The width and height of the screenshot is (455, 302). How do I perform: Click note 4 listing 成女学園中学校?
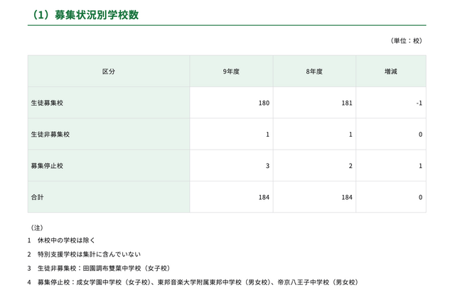pyautogui.click(x=193, y=282)
